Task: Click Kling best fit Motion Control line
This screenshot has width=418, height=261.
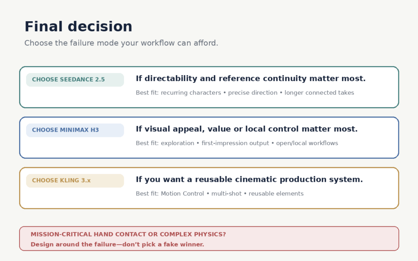Action: [220, 194]
